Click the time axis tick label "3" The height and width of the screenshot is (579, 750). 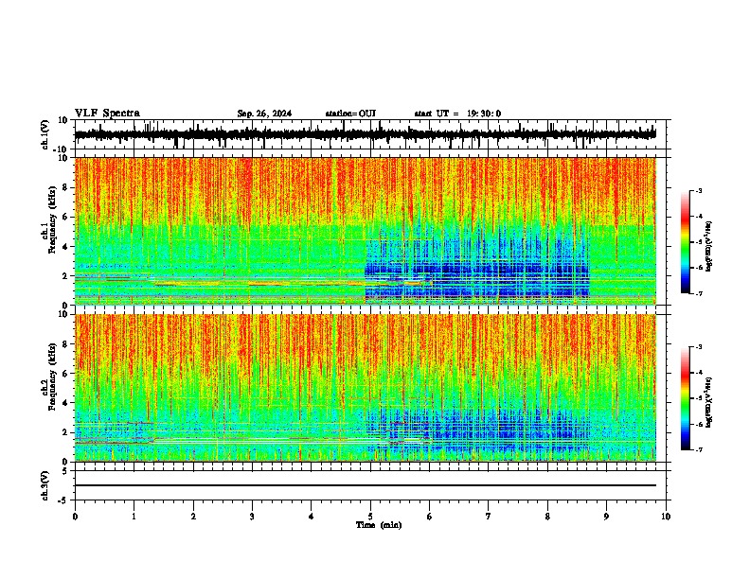[252, 517]
